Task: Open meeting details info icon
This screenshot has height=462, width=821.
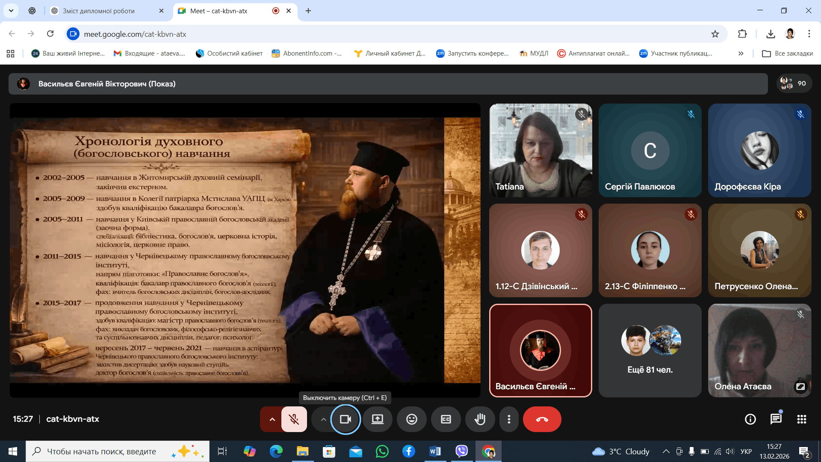Action: 750,419
